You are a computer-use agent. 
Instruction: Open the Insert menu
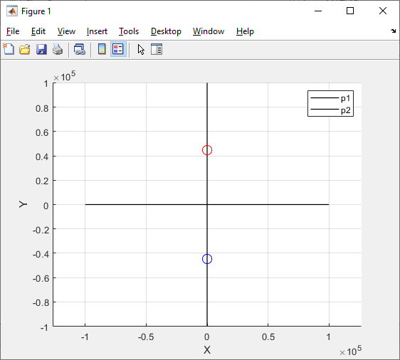click(97, 31)
